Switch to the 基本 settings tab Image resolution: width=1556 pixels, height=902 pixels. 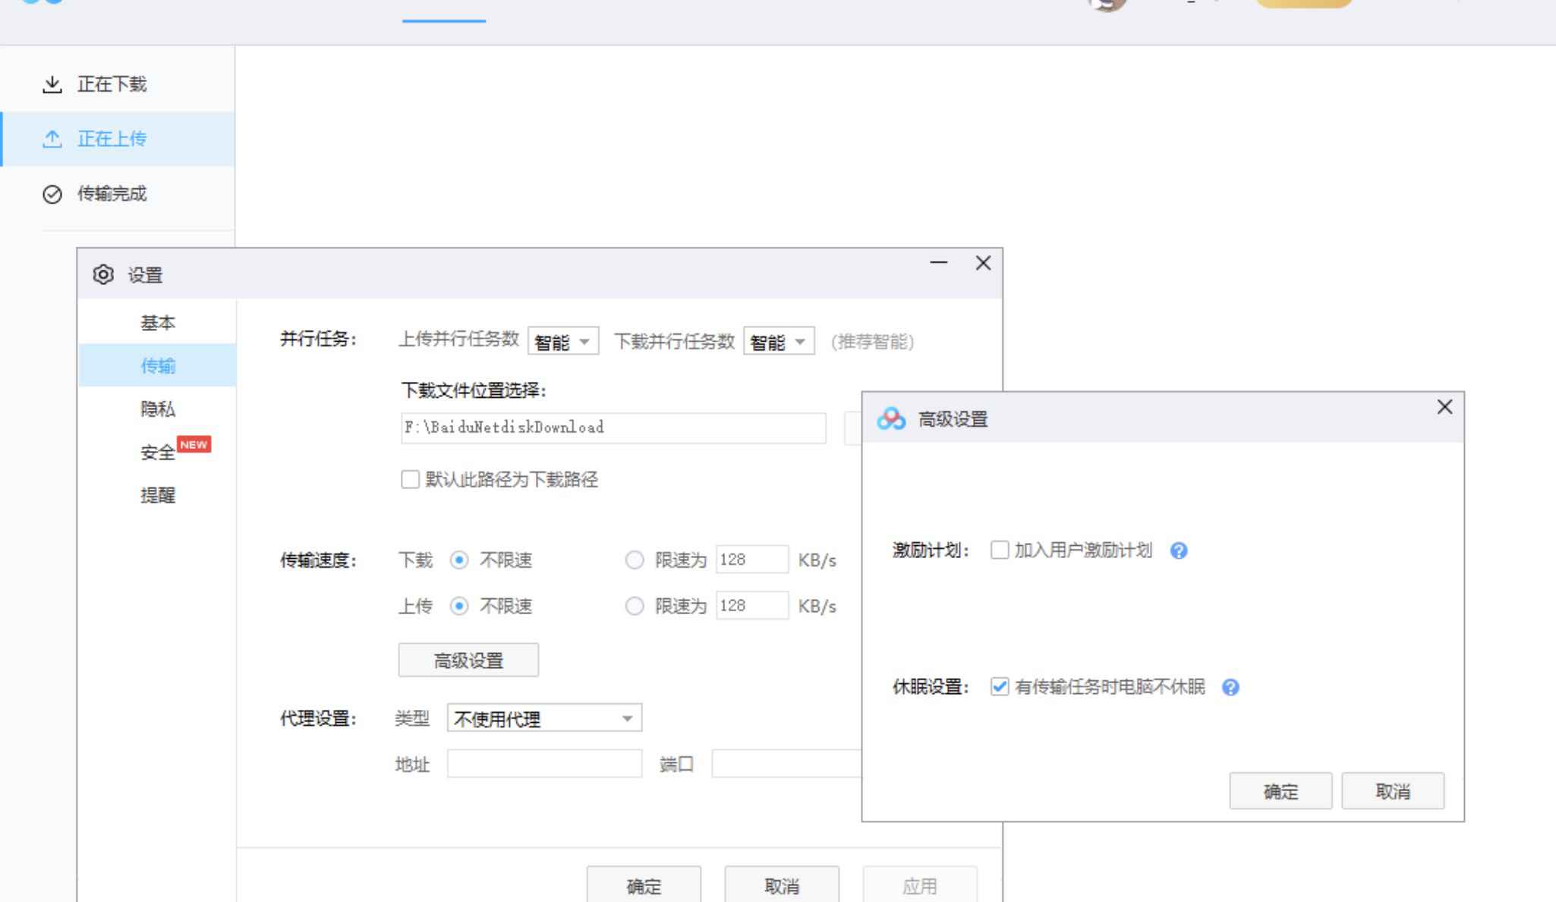157,322
